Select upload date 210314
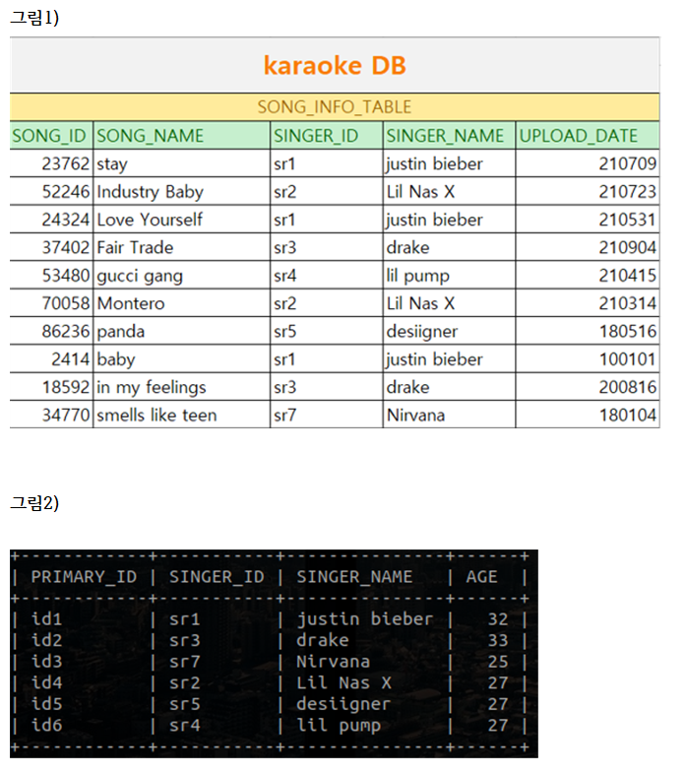This screenshot has width=685, height=774. click(588, 303)
